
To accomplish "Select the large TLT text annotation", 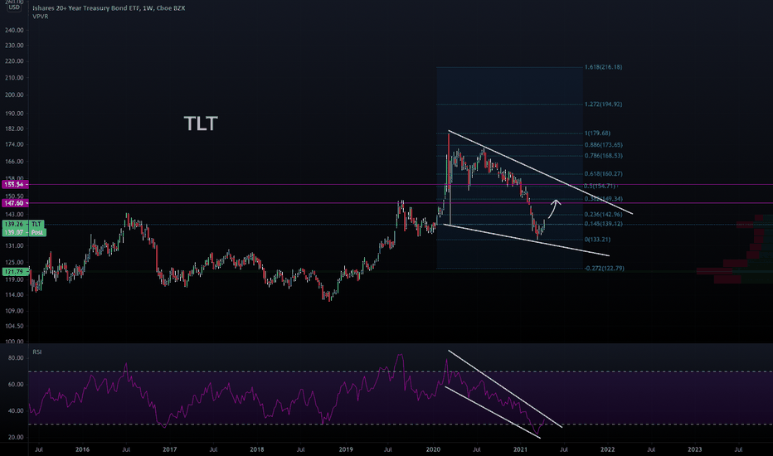I will pyautogui.click(x=201, y=124).
